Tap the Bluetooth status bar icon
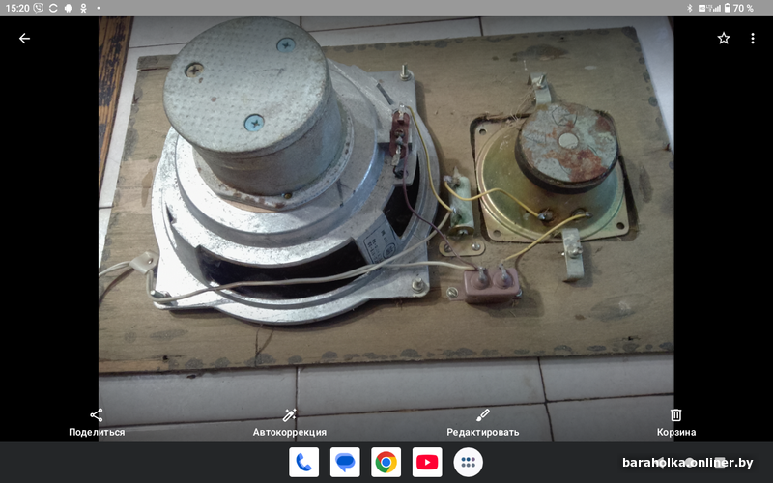 [x=690, y=8]
